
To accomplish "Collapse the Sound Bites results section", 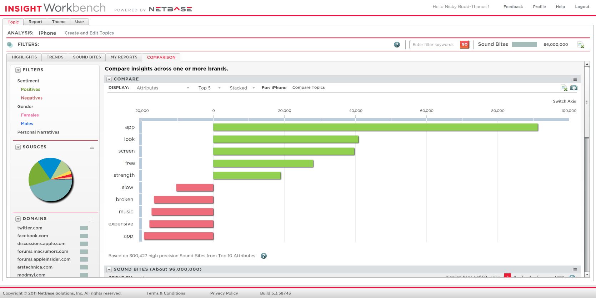I will (x=109, y=269).
